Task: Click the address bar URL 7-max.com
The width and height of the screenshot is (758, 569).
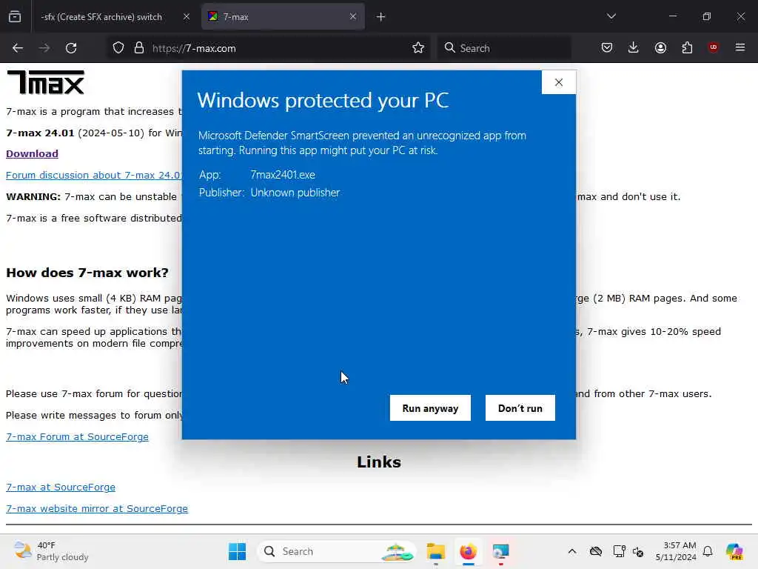Action: [194, 48]
